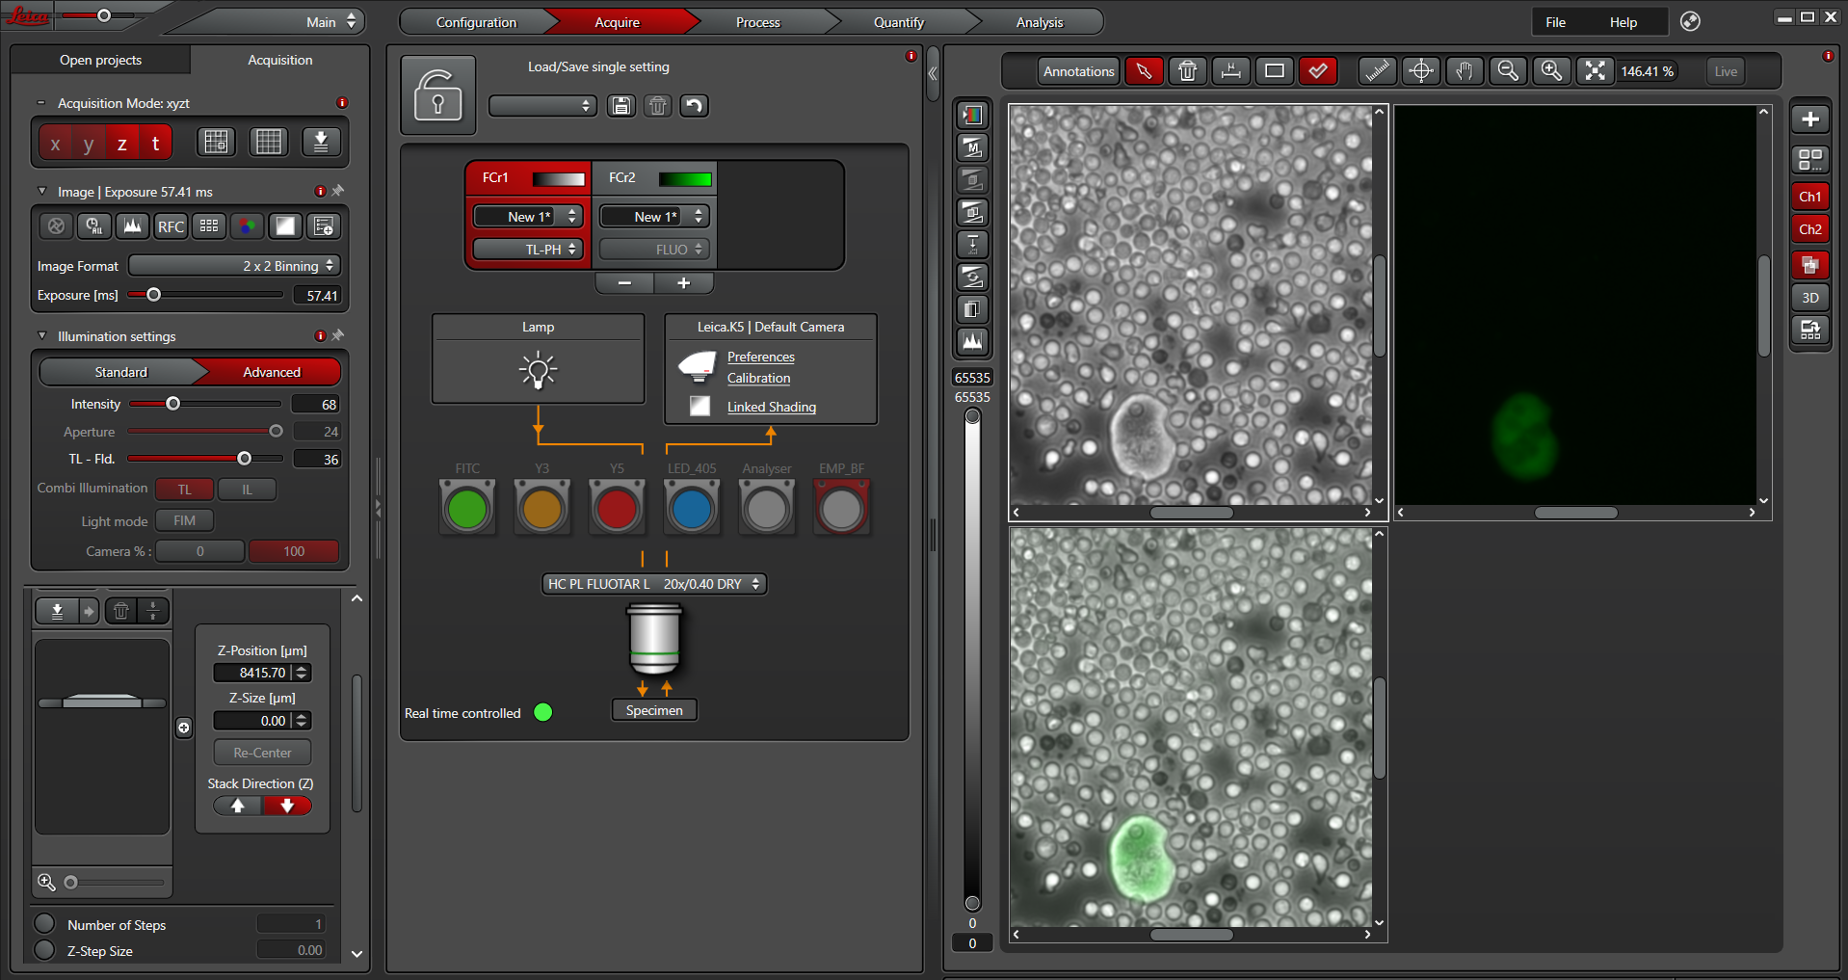Switch to the Process workflow tab
1848x980 pixels.
757,22
